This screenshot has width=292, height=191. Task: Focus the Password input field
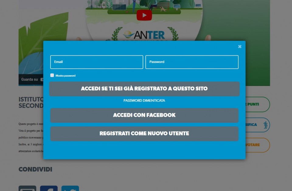(x=192, y=62)
